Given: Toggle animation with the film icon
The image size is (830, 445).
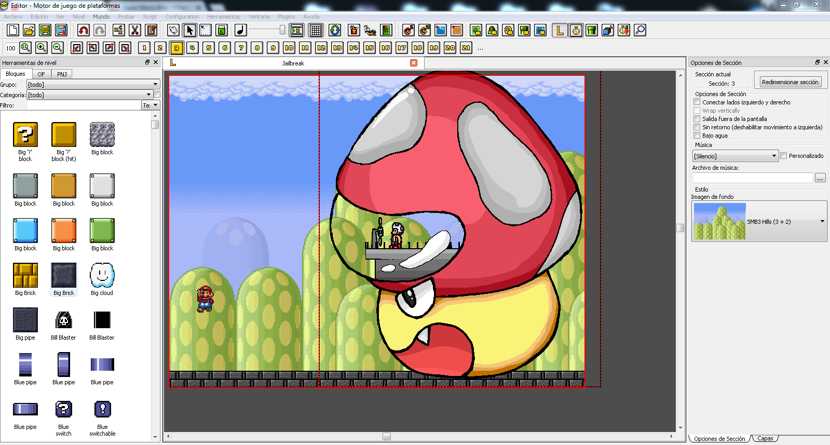Looking at the screenshot, I should click(x=296, y=30).
